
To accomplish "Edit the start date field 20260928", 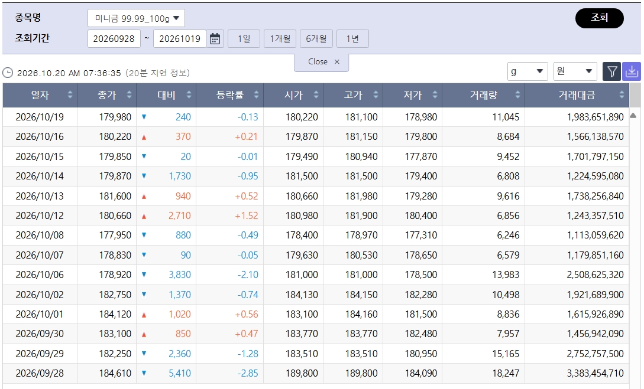I will tap(114, 39).
